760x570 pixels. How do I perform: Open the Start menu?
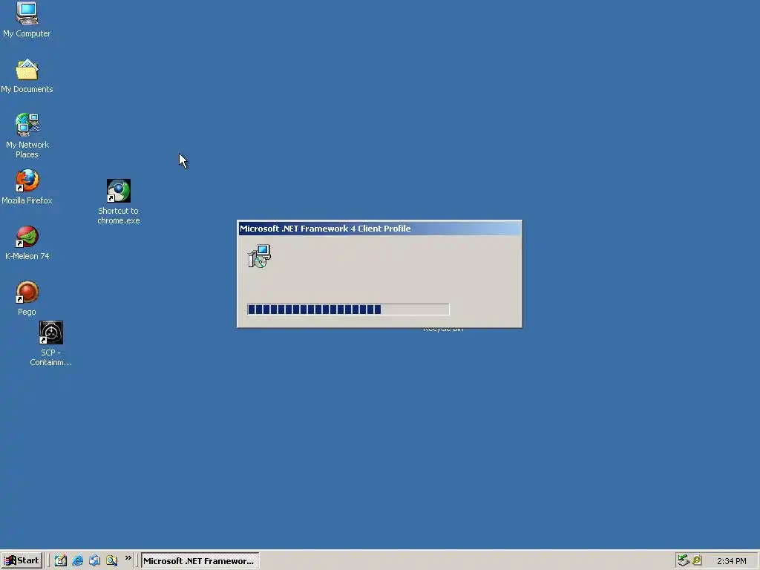click(22, 560)
